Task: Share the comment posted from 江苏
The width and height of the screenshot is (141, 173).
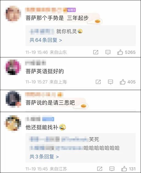Action: click(x=100, y=169)
